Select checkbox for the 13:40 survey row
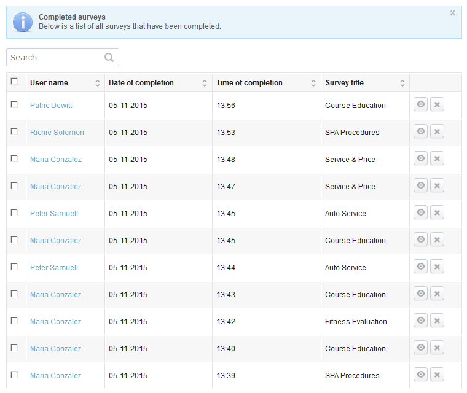 point(14,348)
